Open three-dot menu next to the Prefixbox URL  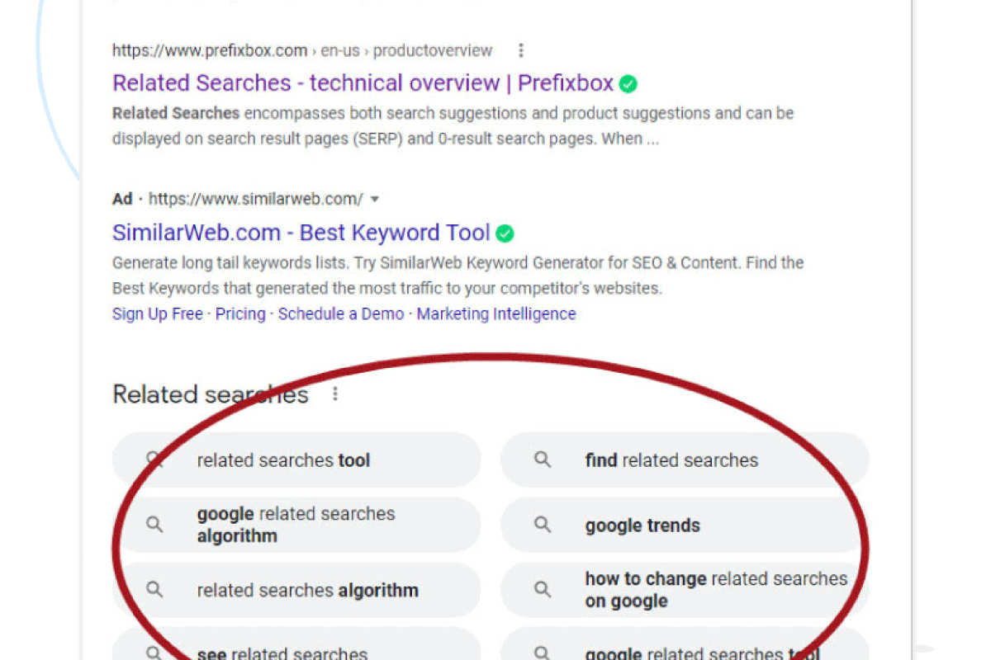[x=521, y=50]
